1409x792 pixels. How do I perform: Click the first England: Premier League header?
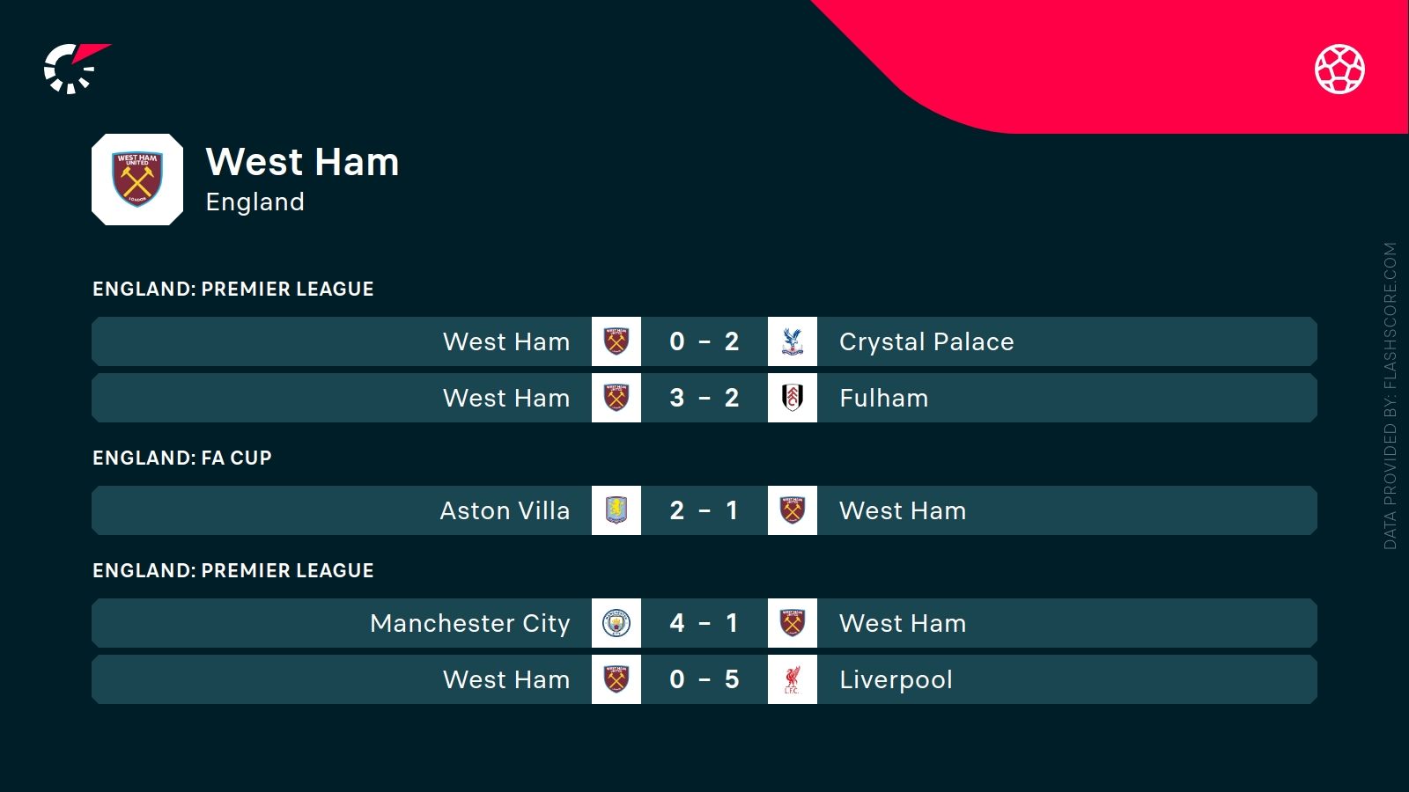point(233,289)
